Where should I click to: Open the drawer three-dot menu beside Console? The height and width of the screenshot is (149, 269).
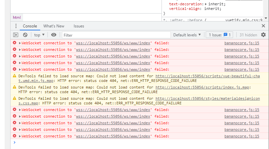tap(16, 26)
